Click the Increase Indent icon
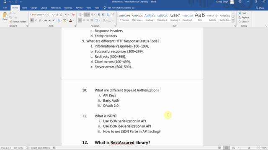268x150 pixels. point(103,15)
